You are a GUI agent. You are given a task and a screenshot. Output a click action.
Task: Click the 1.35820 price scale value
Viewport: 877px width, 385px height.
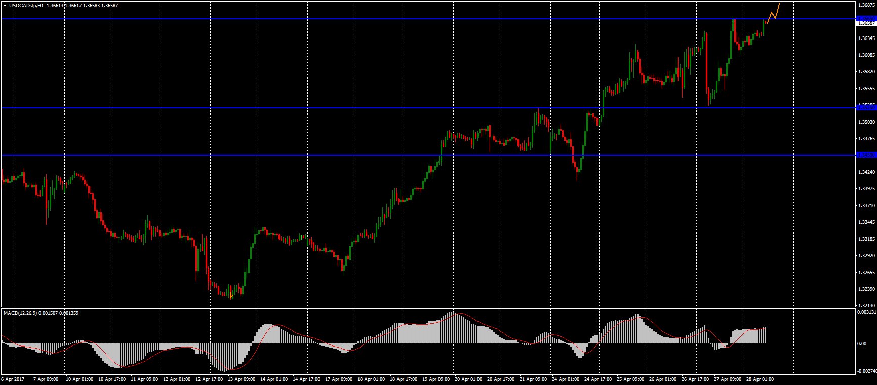[x=867, y=72]
